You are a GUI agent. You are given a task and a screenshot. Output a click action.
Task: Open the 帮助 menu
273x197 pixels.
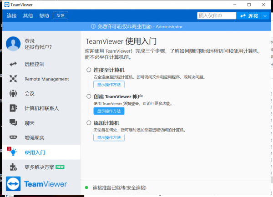coord(44,15)
